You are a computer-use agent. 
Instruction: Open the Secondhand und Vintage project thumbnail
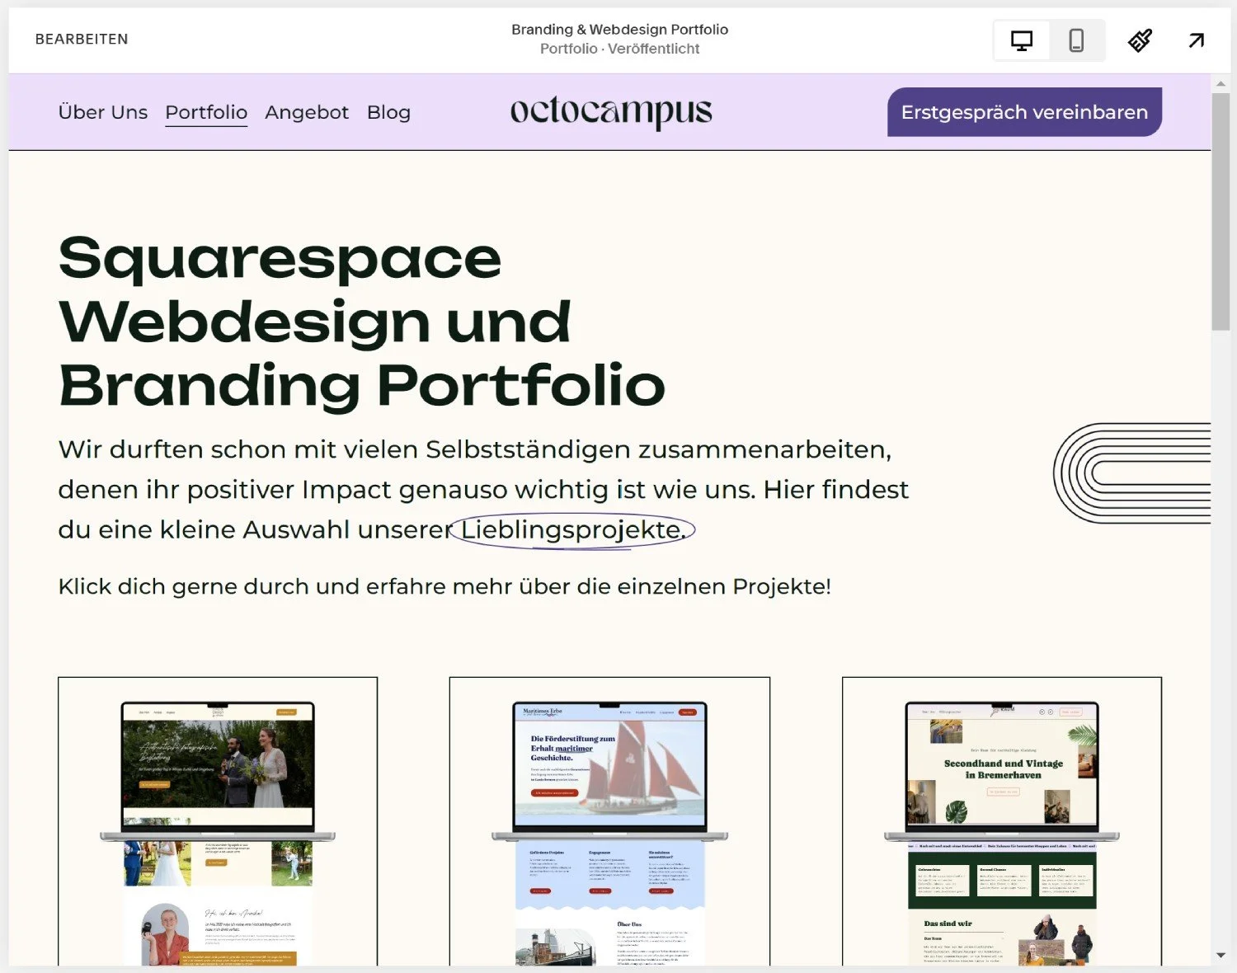tap(1002, 821)
